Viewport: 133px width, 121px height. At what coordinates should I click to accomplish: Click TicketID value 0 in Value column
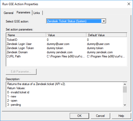coord(48,40)
